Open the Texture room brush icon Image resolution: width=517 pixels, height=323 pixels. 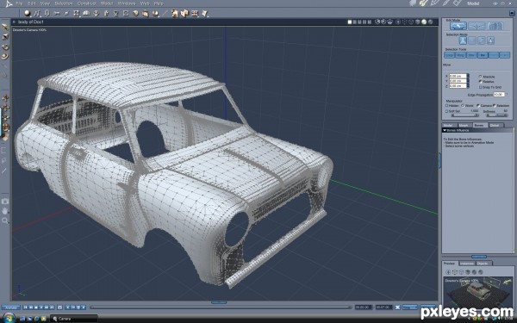[446, 3]
